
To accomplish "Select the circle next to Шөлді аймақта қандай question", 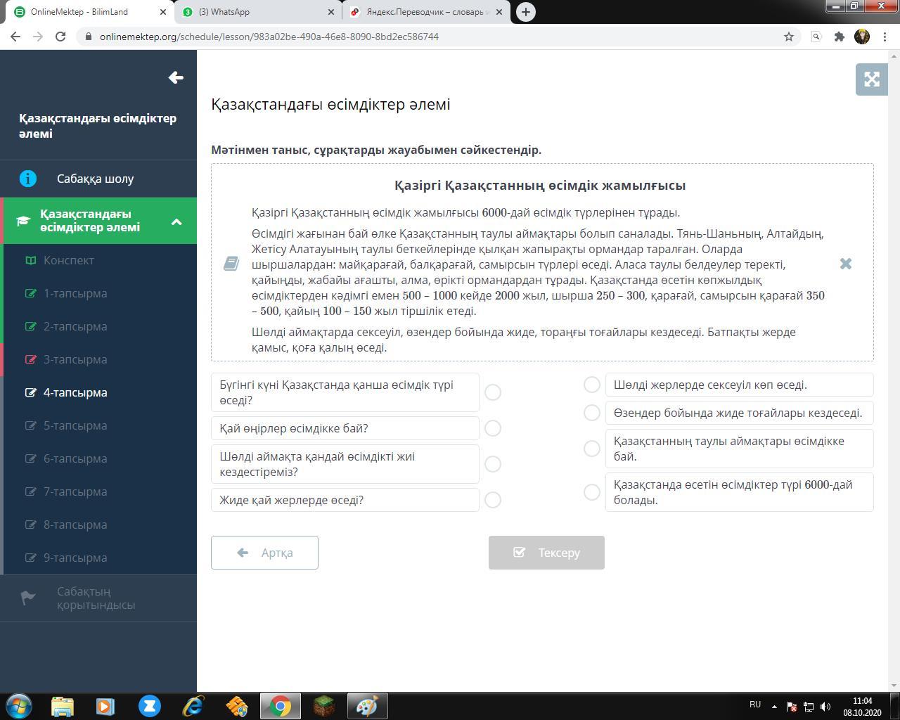I will (493, 464).
